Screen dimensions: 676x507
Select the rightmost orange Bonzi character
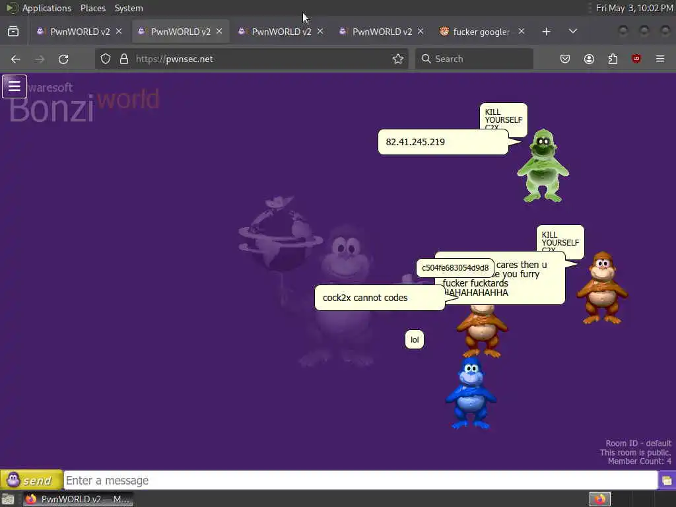click(602, 288)
